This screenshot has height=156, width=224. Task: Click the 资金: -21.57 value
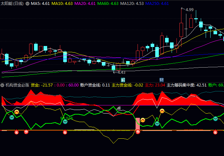42,85
